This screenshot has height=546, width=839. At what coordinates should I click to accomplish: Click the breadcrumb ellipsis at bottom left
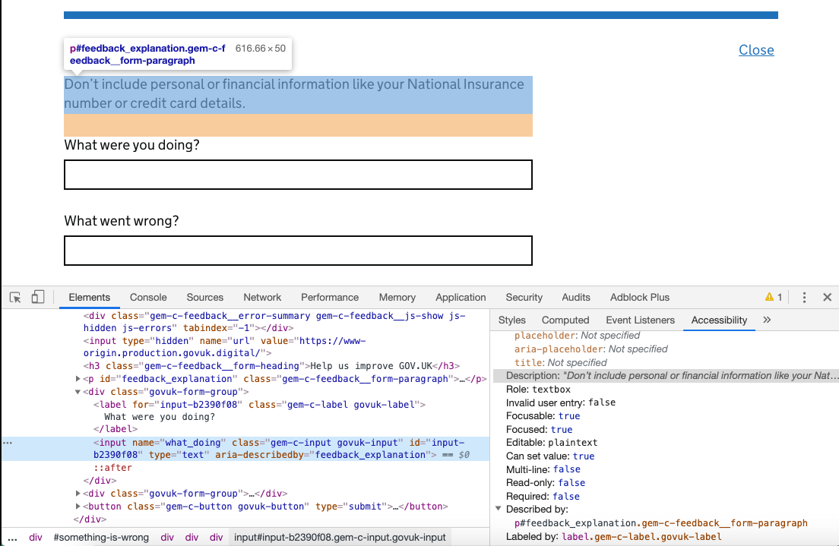(x=12, y=538)
